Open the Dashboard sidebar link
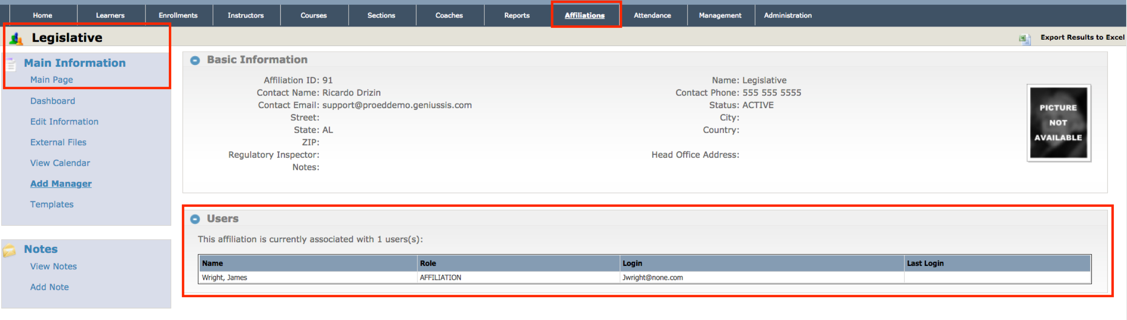 click(52, 101)
